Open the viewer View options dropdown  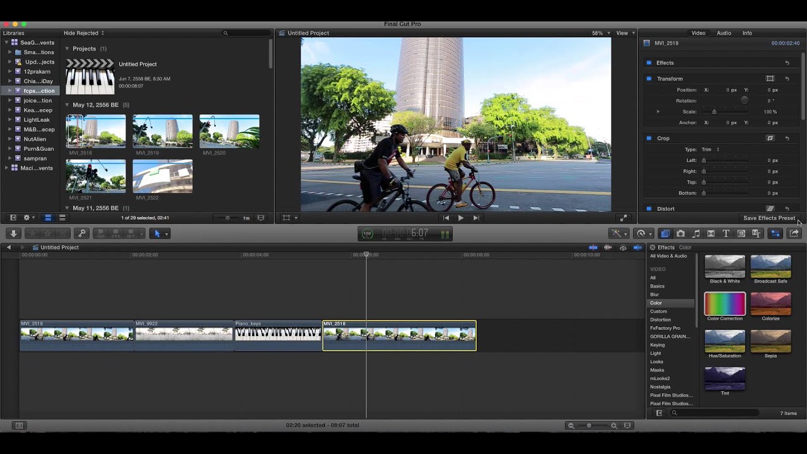coord(624,33)
